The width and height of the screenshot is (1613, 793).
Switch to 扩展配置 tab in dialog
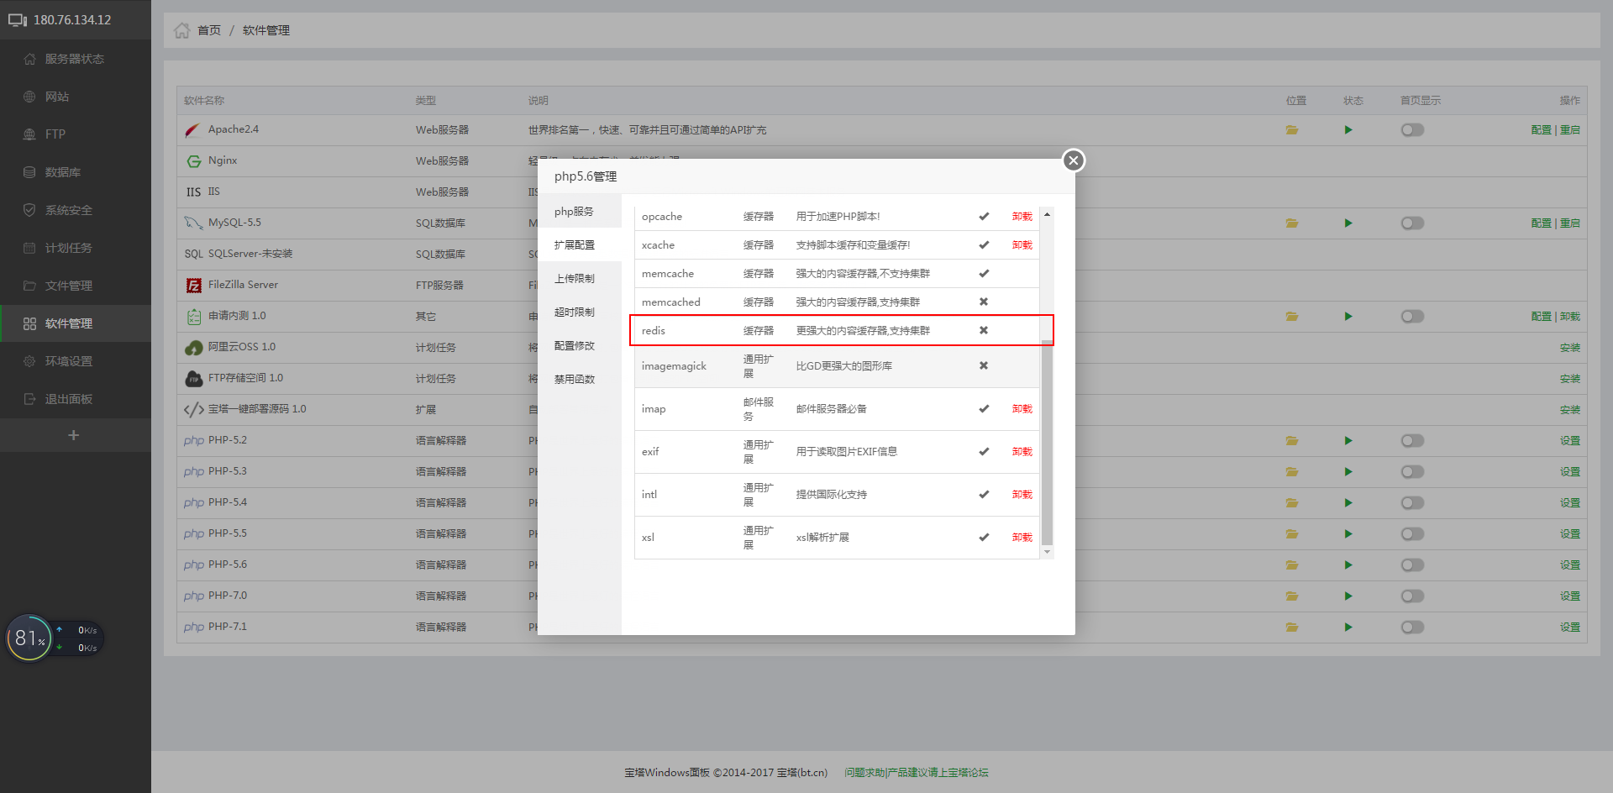[x=580, y=245]
